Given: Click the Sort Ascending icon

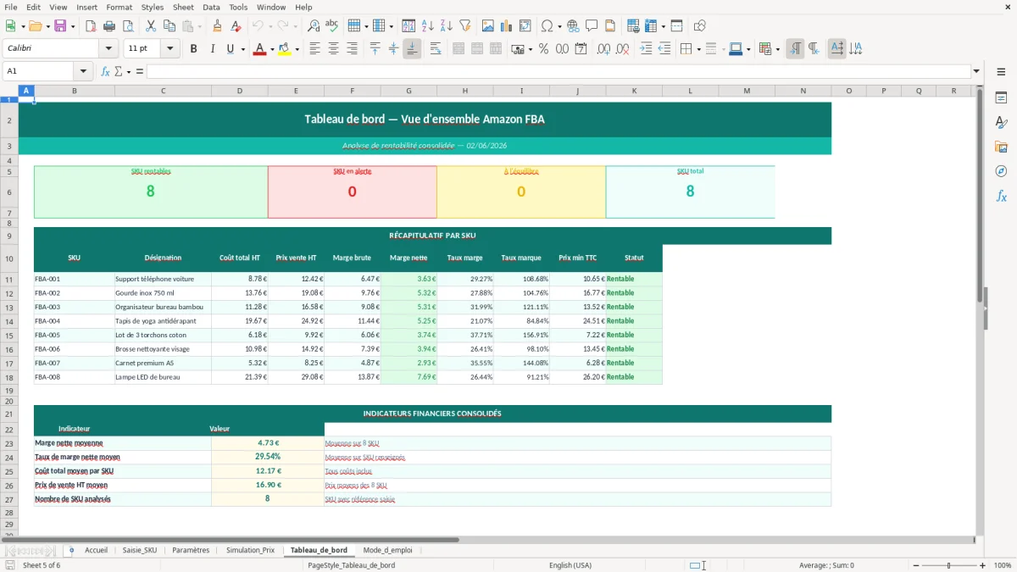Looking at the screenshot, I should point(428,26).
